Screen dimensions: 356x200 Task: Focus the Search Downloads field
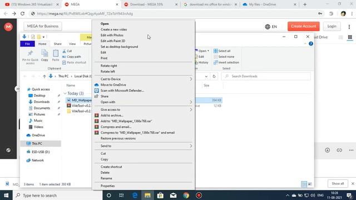(x=266, y=77)
